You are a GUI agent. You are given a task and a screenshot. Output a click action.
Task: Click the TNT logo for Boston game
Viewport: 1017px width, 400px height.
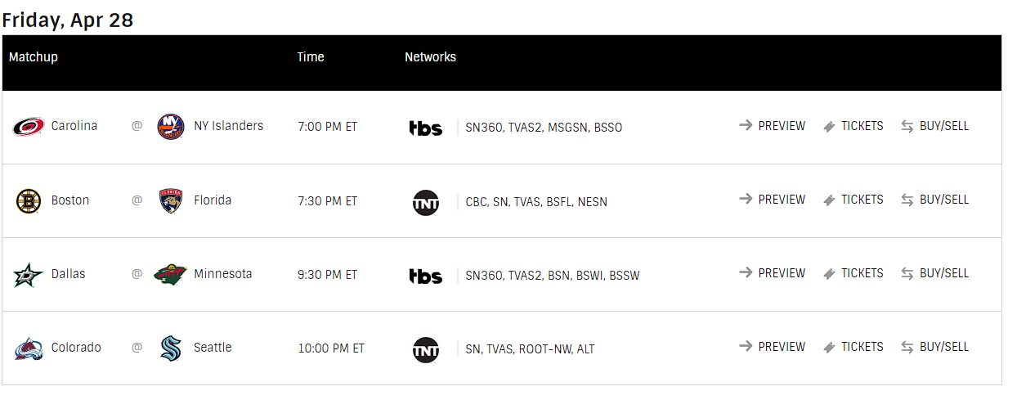click(x=426, y=201)
